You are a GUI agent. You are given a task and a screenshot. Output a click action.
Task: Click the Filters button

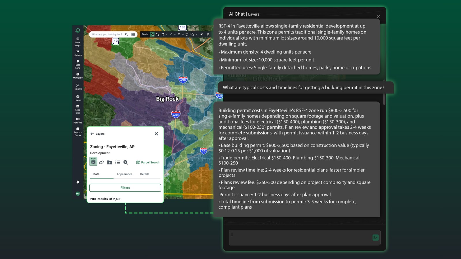(125, 188)
